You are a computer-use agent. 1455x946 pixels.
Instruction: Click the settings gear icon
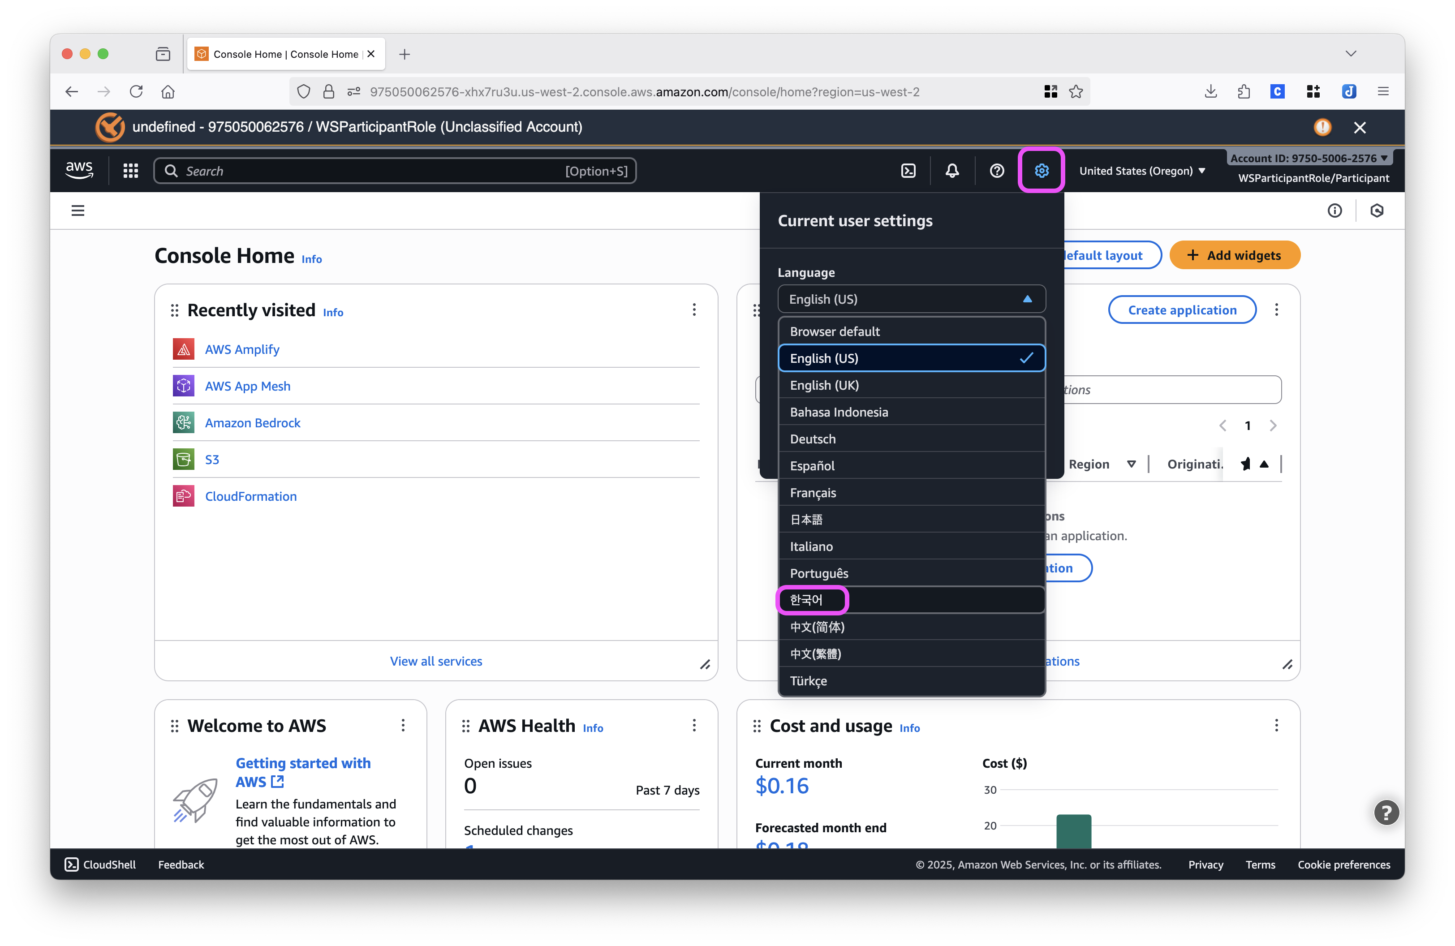[1041, 171]
